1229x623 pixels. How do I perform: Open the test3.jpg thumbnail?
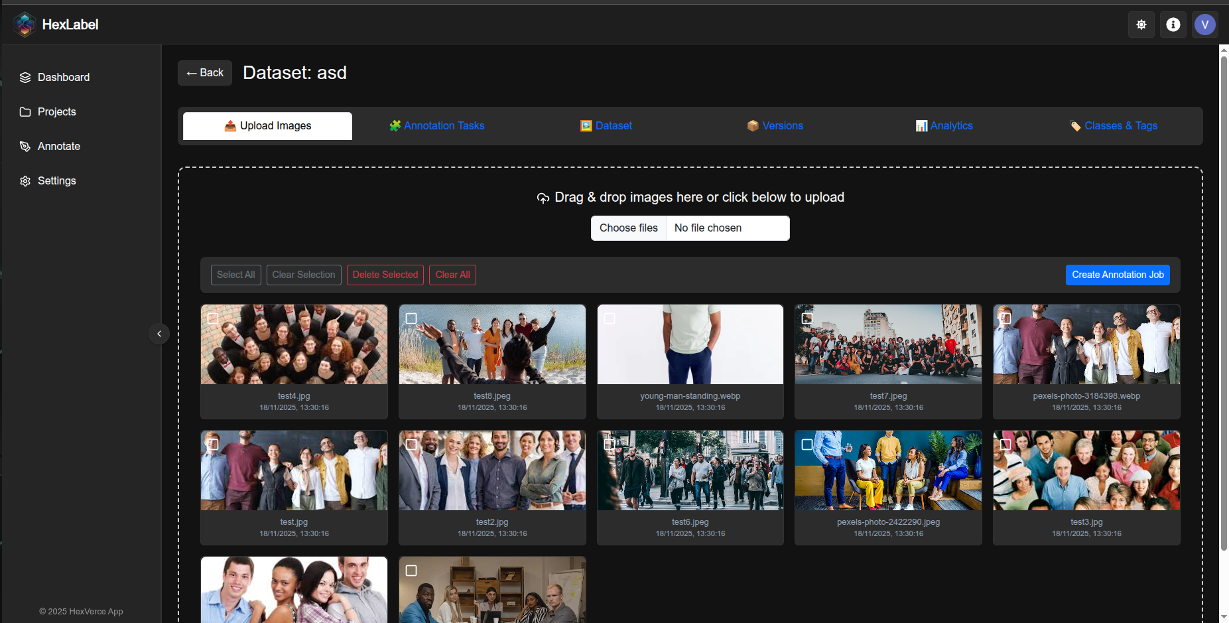click(1086, 470)
